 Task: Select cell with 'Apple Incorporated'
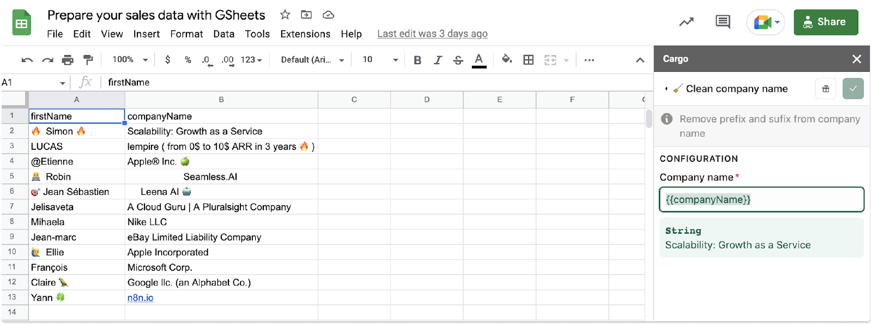221,252
